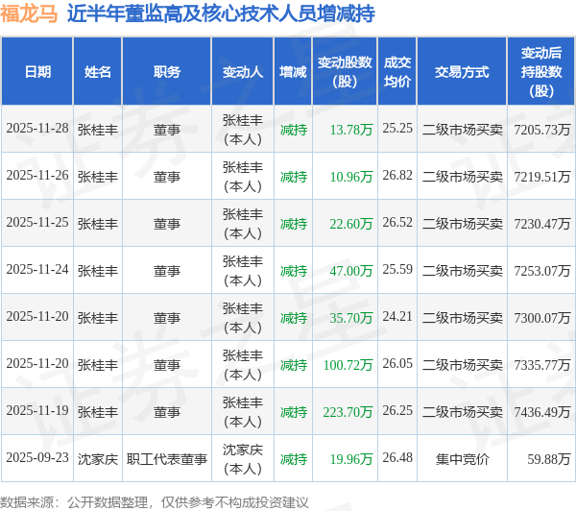Click the 沈家庆(本人) cell in 变动人 column

[x=243, y=459]
